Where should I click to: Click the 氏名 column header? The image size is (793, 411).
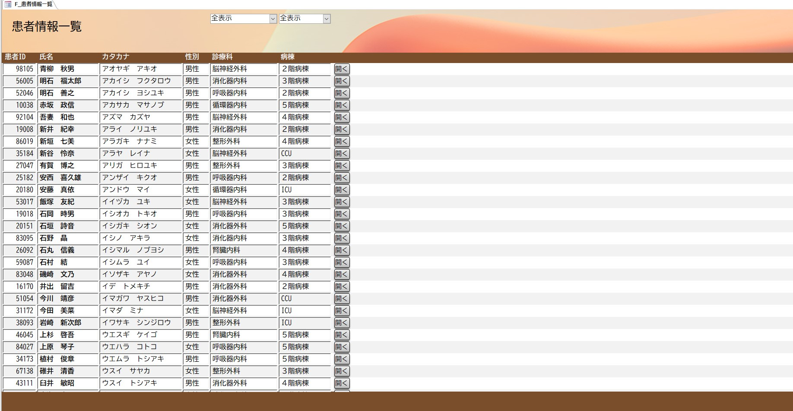(x=46, y=57)
